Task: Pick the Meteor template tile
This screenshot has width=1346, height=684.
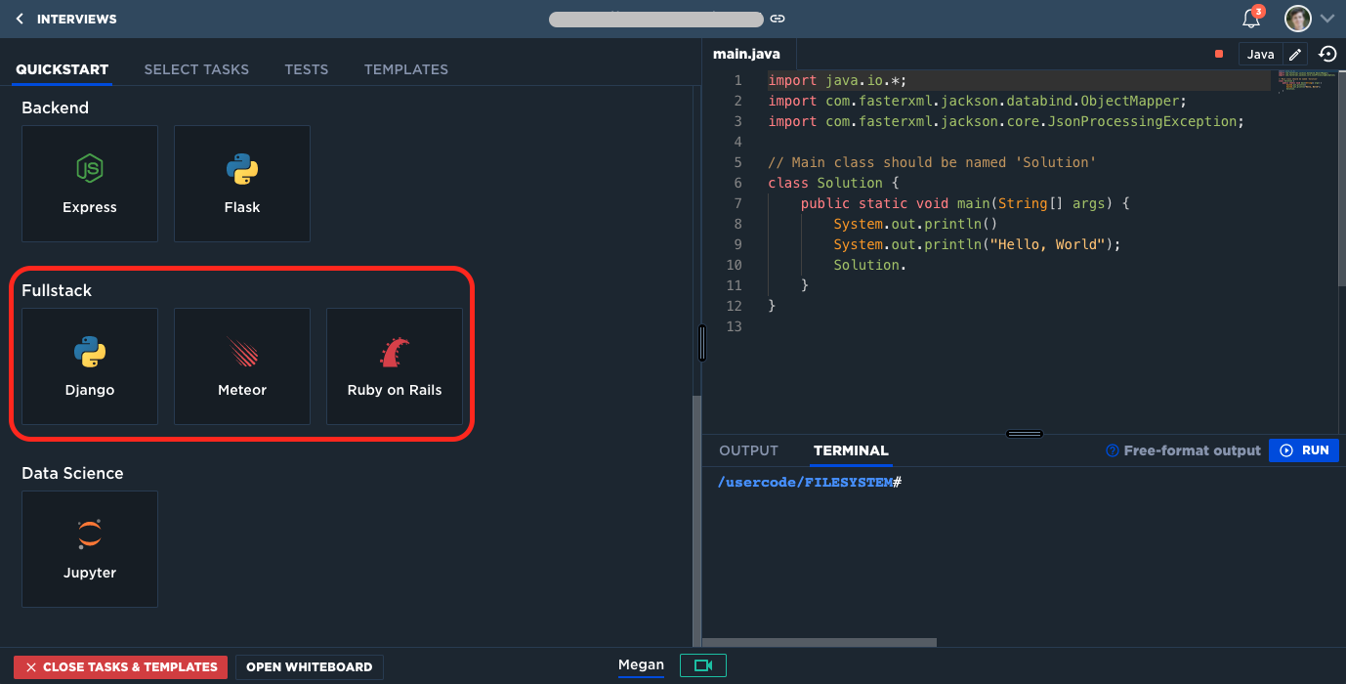Action: [x=242, y=366]
